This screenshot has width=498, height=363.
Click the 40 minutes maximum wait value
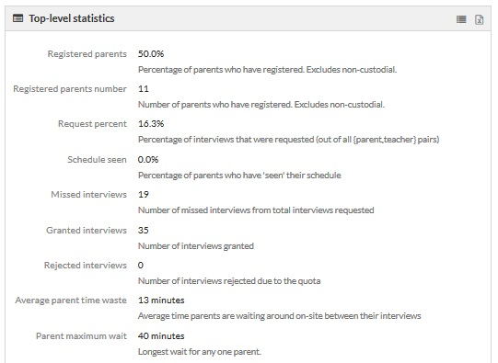[161, 336]
